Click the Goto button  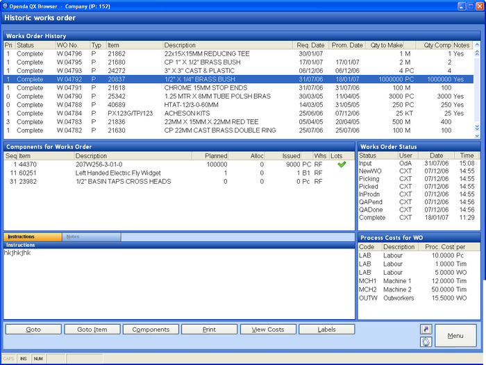point(33,330)
